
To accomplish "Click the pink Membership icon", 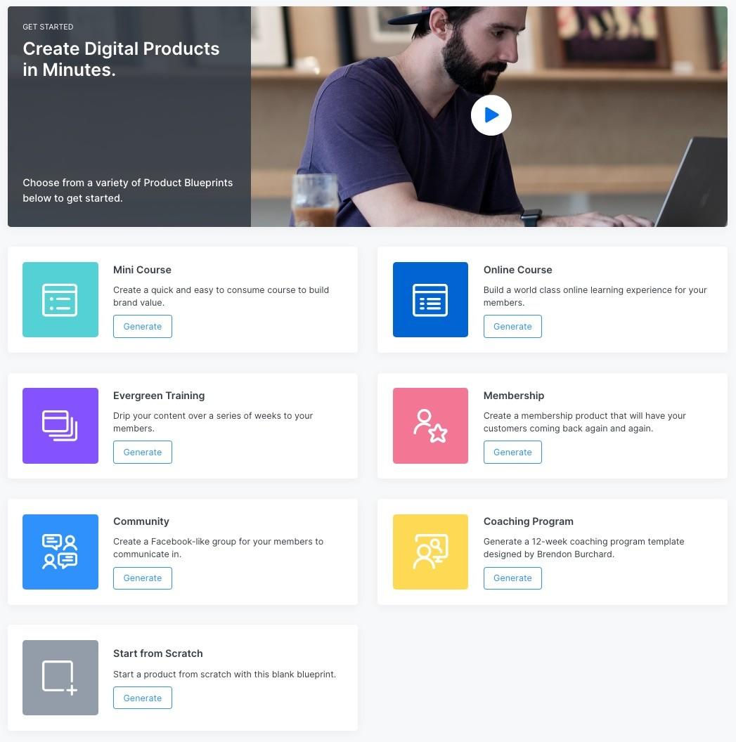I will [430, 425].
